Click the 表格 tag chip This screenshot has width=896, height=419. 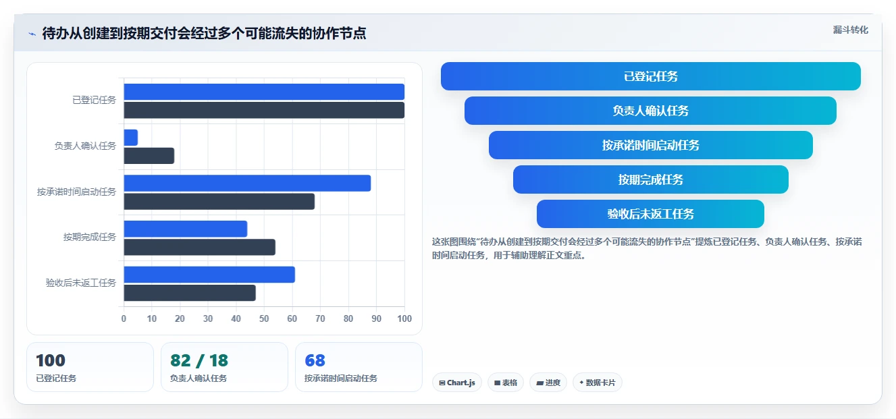tap(506, 383)
